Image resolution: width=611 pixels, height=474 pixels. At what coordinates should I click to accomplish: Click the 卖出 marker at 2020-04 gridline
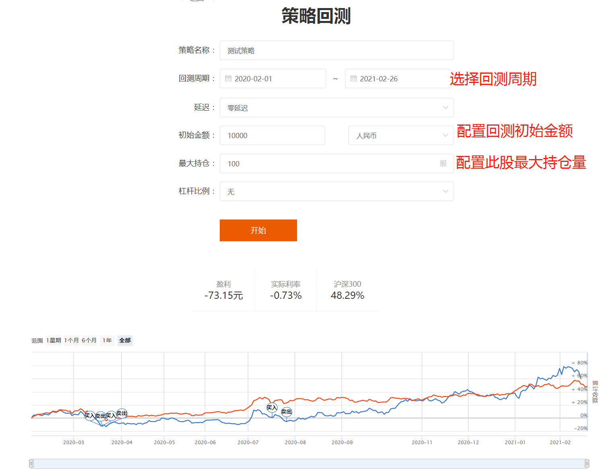click(x=122, y=413)
